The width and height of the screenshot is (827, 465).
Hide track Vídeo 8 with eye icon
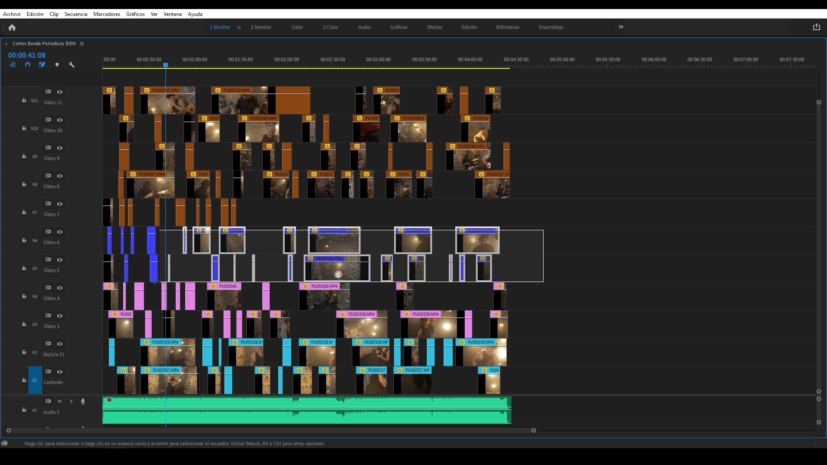(60, 176)
